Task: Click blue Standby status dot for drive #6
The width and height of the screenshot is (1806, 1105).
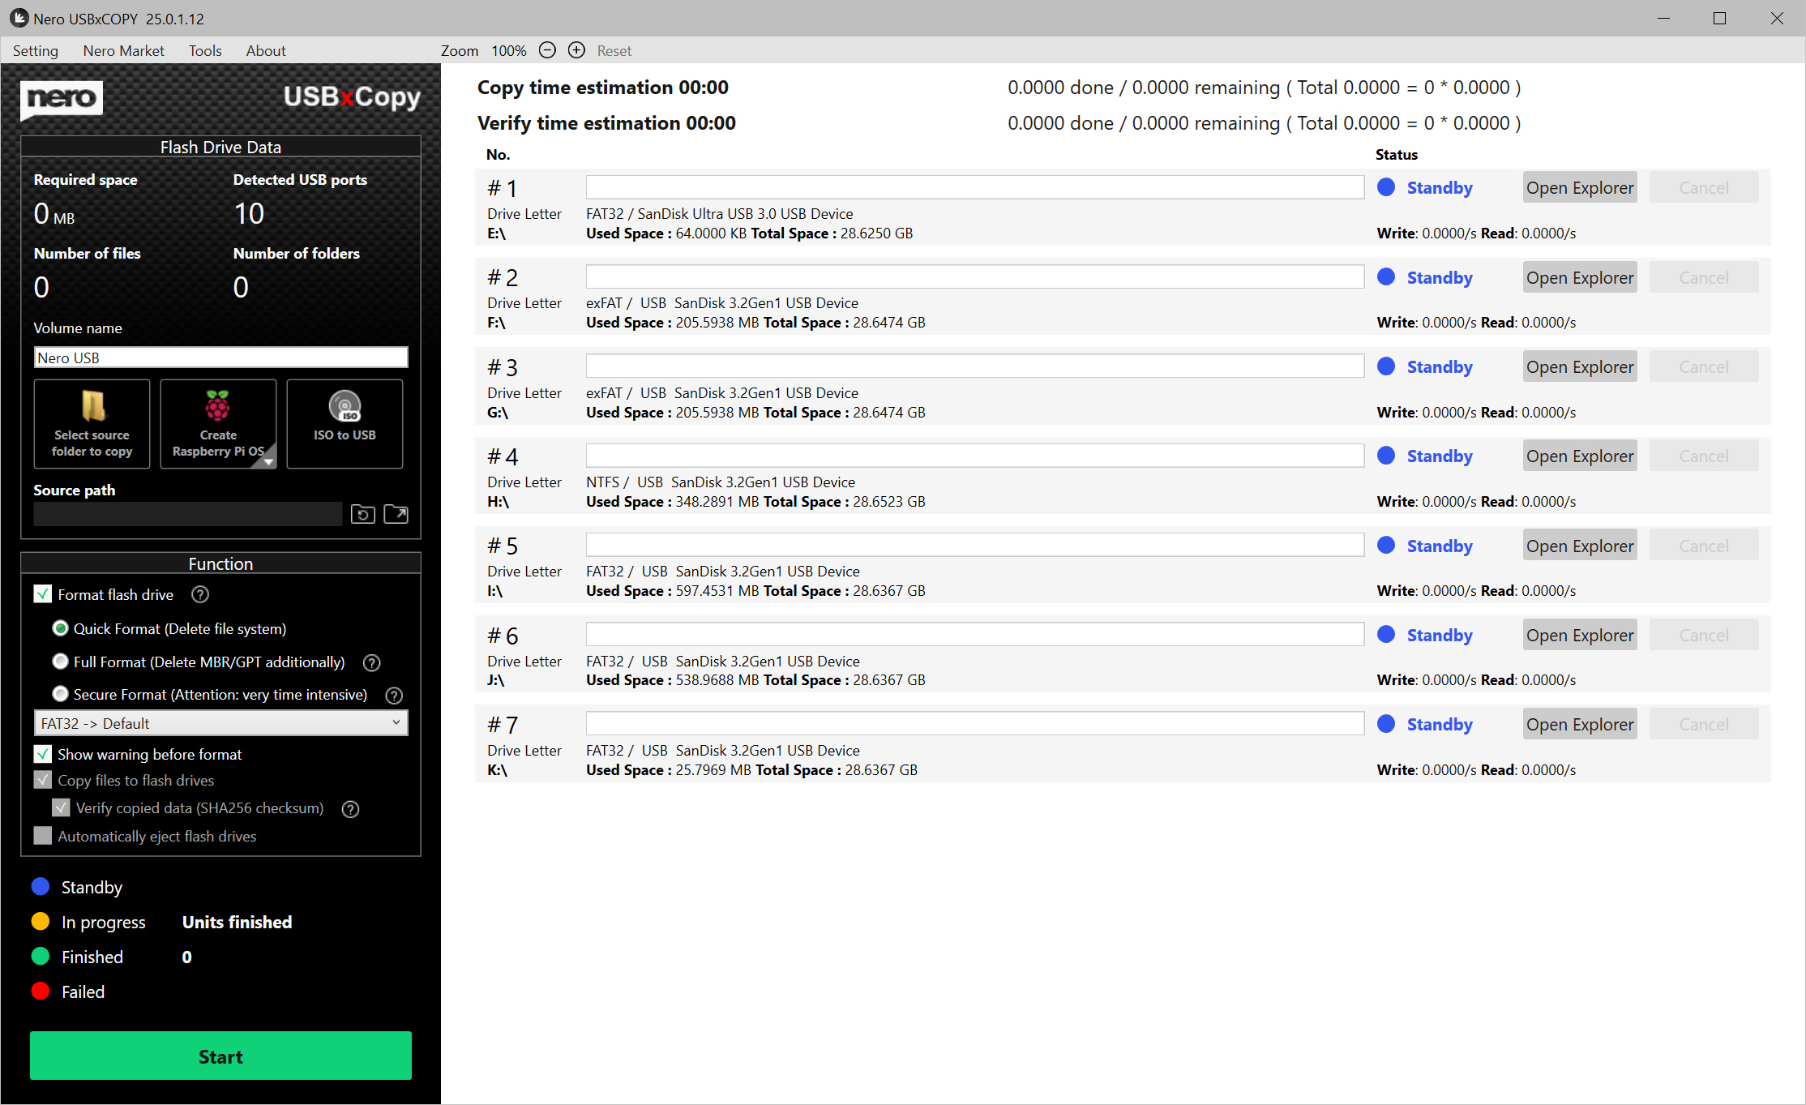Action: click(1386, 635)
